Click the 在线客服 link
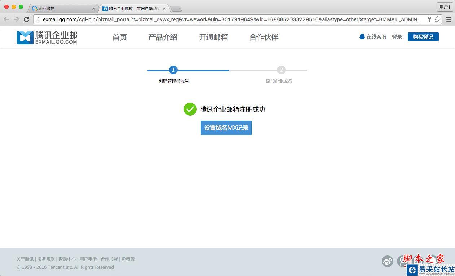This screenshot has height=276, width=455. (376, 37)
